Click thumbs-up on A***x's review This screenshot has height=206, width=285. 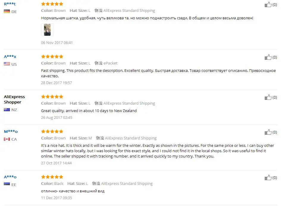coord(268,57)
